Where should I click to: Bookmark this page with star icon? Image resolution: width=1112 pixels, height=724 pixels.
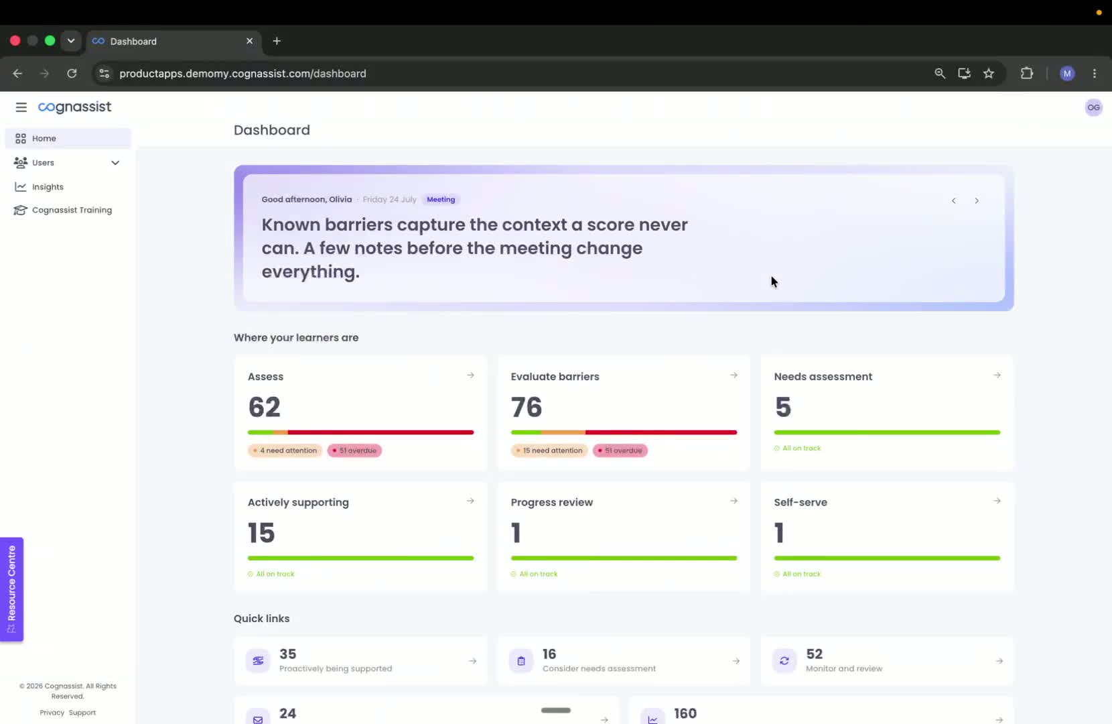pos(989,74)
